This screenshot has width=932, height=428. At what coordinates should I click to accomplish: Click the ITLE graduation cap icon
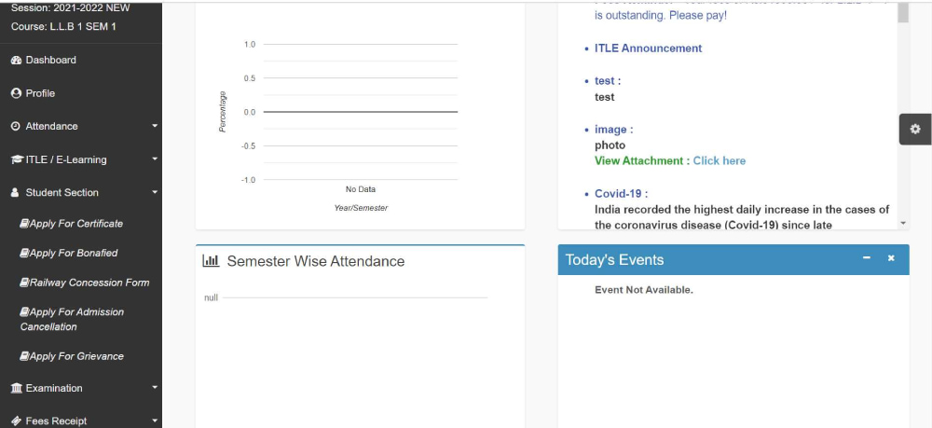pyautogui.click(x=17, y=159)
